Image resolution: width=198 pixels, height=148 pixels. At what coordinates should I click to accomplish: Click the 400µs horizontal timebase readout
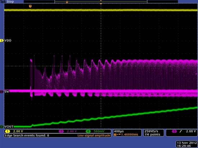(119, 131)
